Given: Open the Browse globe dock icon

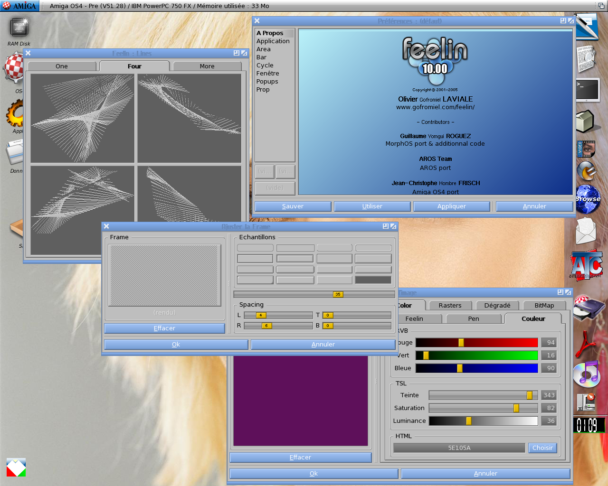Looking at the screenshot, I should tap(588, 199).
